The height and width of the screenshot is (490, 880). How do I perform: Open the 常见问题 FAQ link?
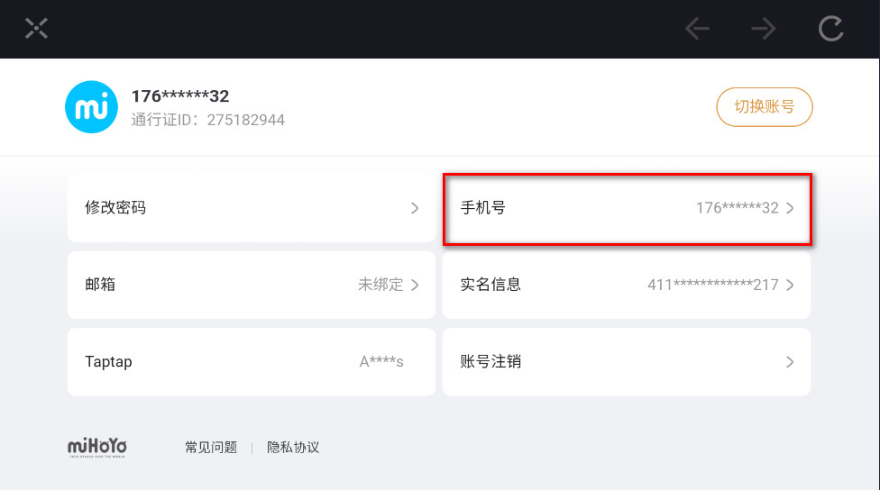pos(211,447)
